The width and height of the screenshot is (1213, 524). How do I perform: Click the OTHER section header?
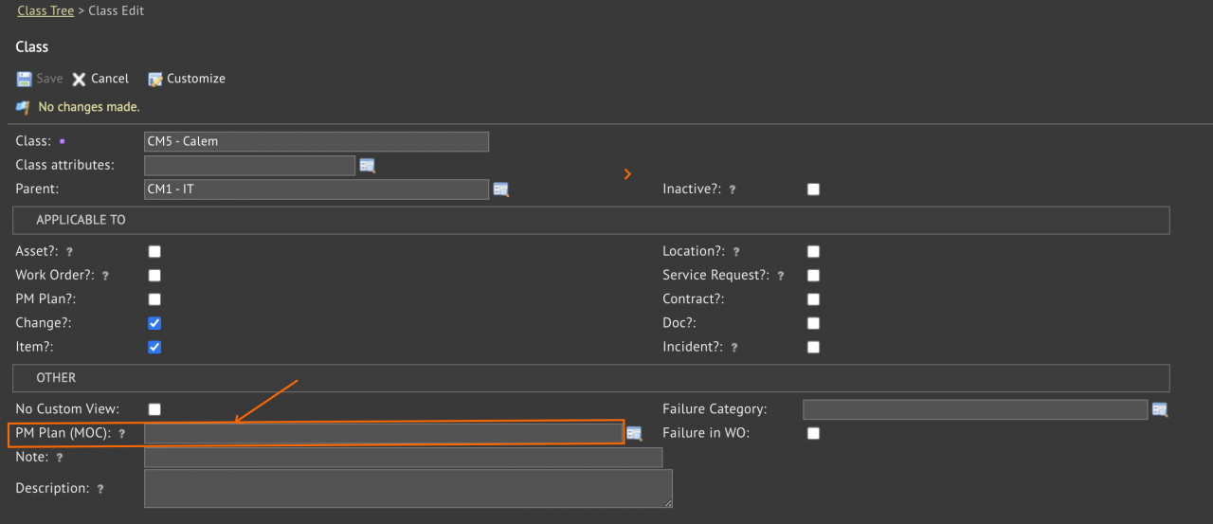point(591,378)
